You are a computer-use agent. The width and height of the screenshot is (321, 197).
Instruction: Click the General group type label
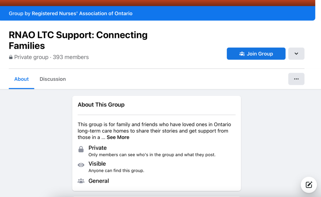99,181
